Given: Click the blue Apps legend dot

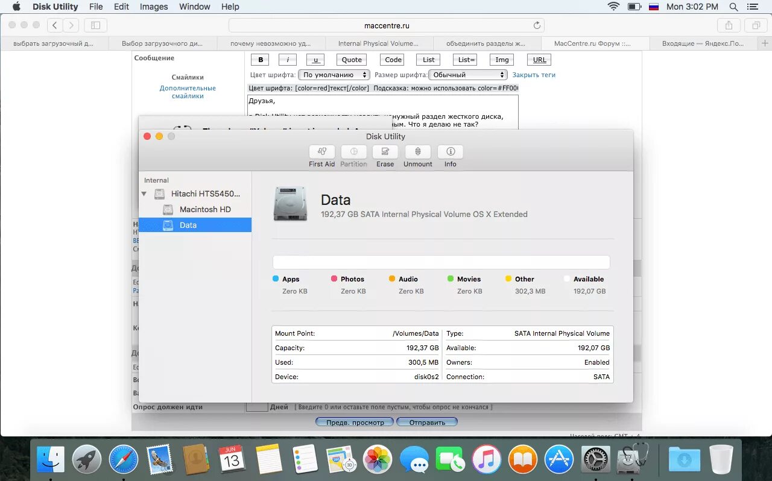Looking at the screenshot, I should tap(276, 278).
